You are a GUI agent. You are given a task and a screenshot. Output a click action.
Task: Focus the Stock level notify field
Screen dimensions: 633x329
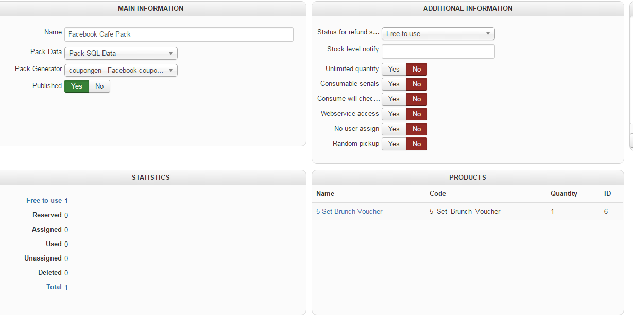438,51
